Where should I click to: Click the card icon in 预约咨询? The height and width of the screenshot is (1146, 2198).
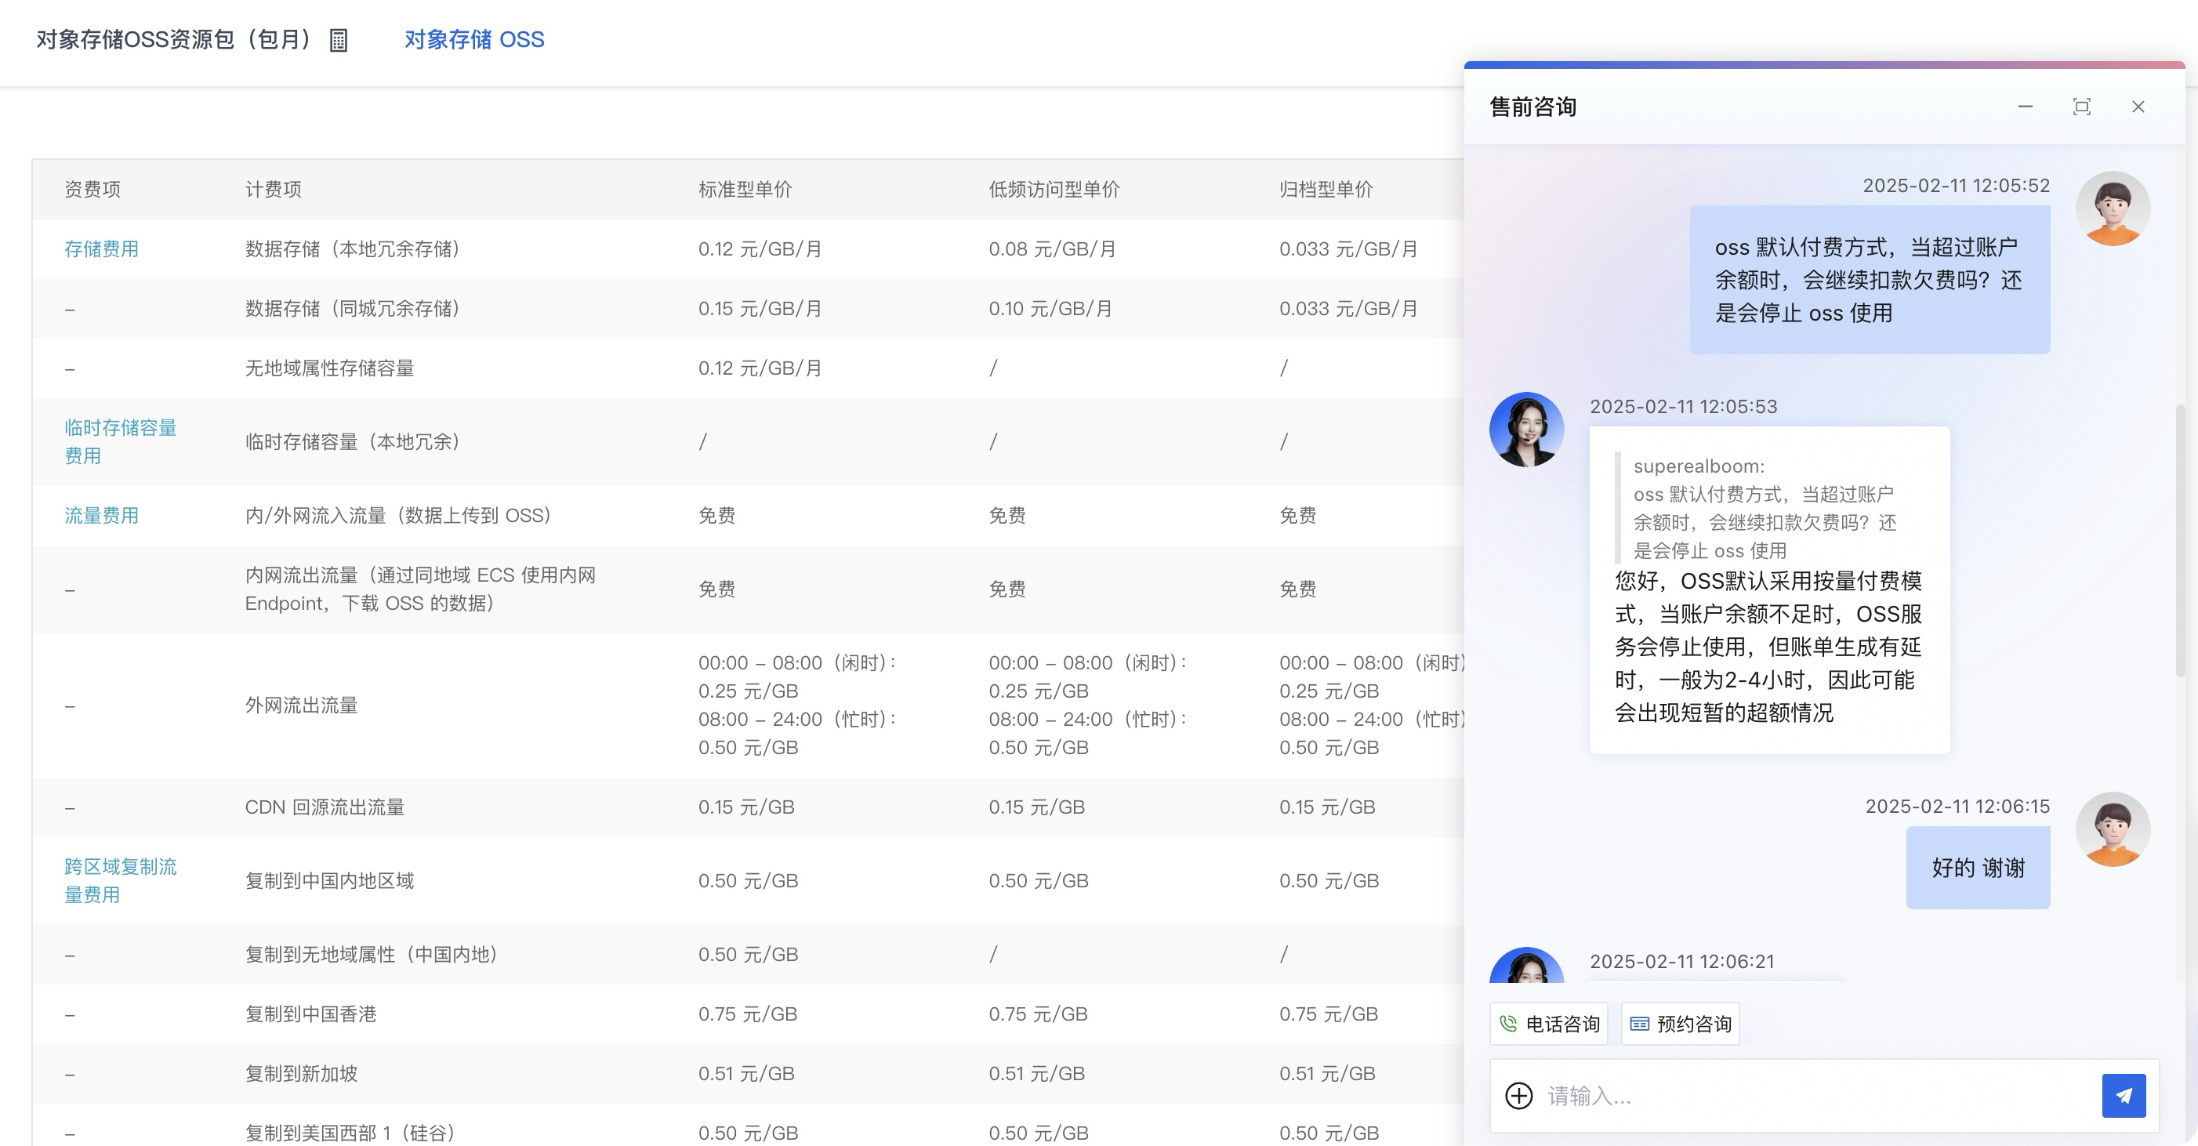1639,1023
